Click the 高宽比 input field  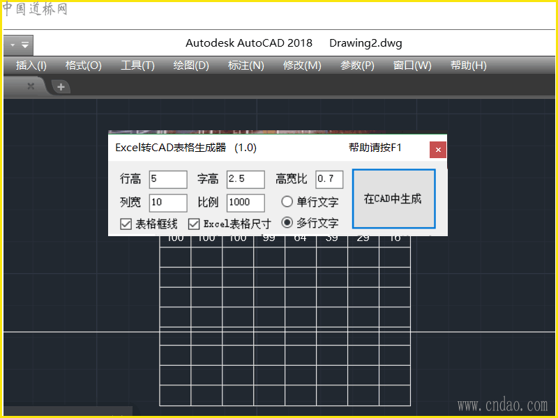(x=329, y=179)
